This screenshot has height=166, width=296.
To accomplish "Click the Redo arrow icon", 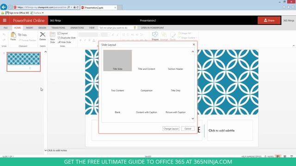I will pyautogui.click(x=4, y=40).
